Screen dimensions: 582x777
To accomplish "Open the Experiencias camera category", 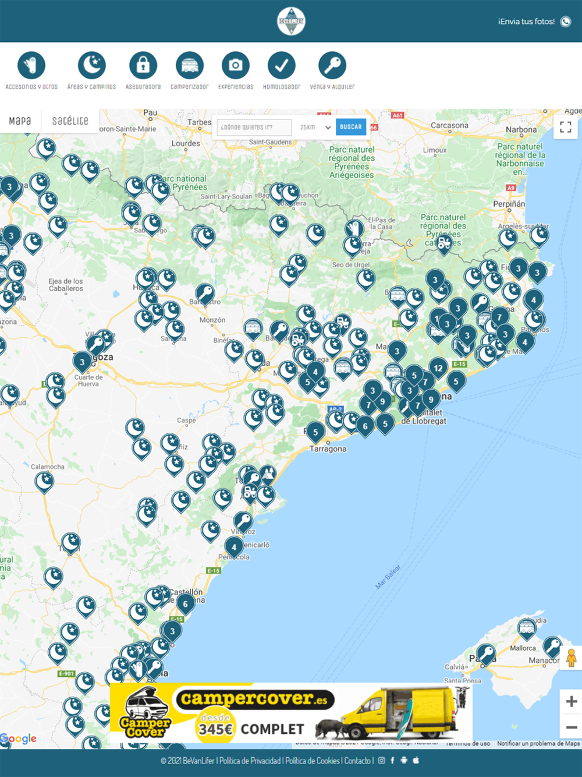I will [236, 65].
